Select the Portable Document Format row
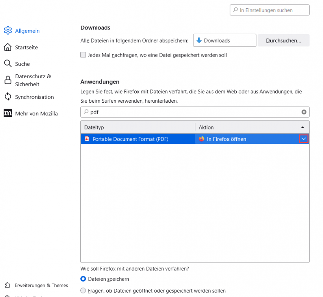Screen dimensions: 323x297 (x=138, y=139)
